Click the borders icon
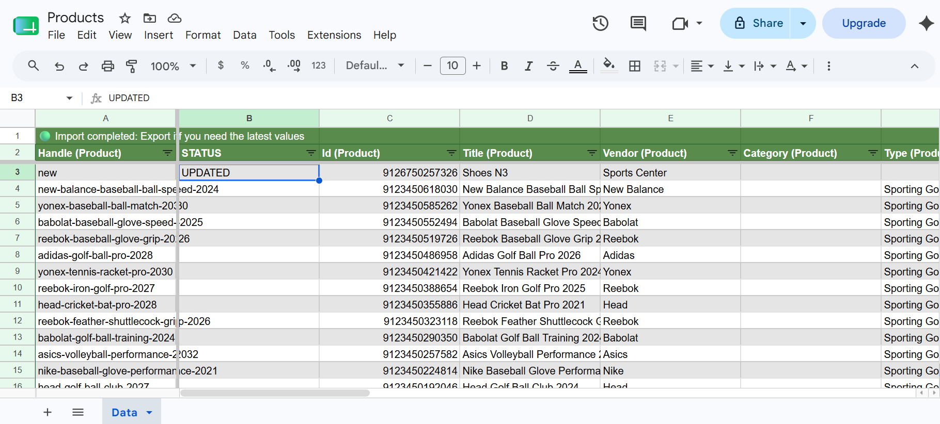The height and width of the screenshot is (424, 940). 635,66
